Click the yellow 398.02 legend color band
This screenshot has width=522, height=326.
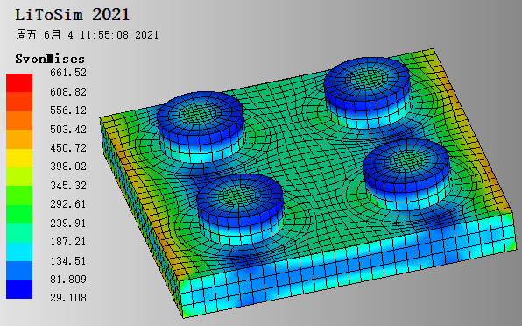point(19,158)
